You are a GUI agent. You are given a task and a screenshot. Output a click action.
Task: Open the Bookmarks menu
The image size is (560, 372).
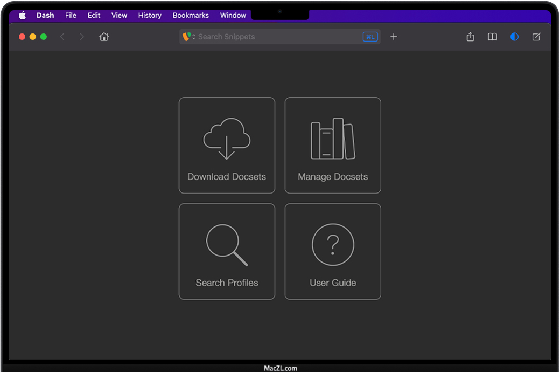[x=191, y=15]
